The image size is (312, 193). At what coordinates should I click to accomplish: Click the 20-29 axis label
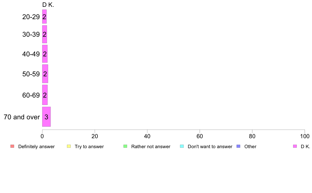tap(31, 17)
